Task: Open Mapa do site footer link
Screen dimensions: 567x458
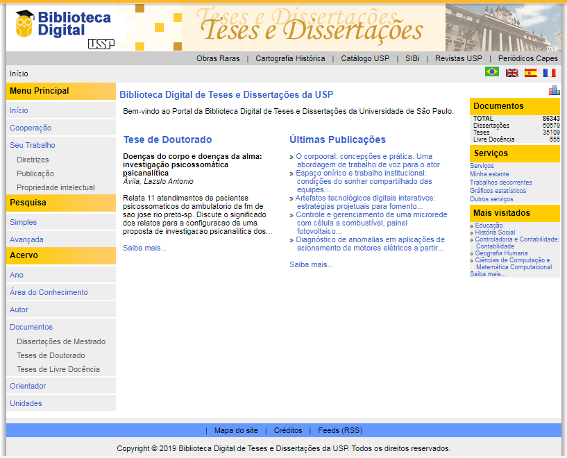Action: click(x=236, y=430)
